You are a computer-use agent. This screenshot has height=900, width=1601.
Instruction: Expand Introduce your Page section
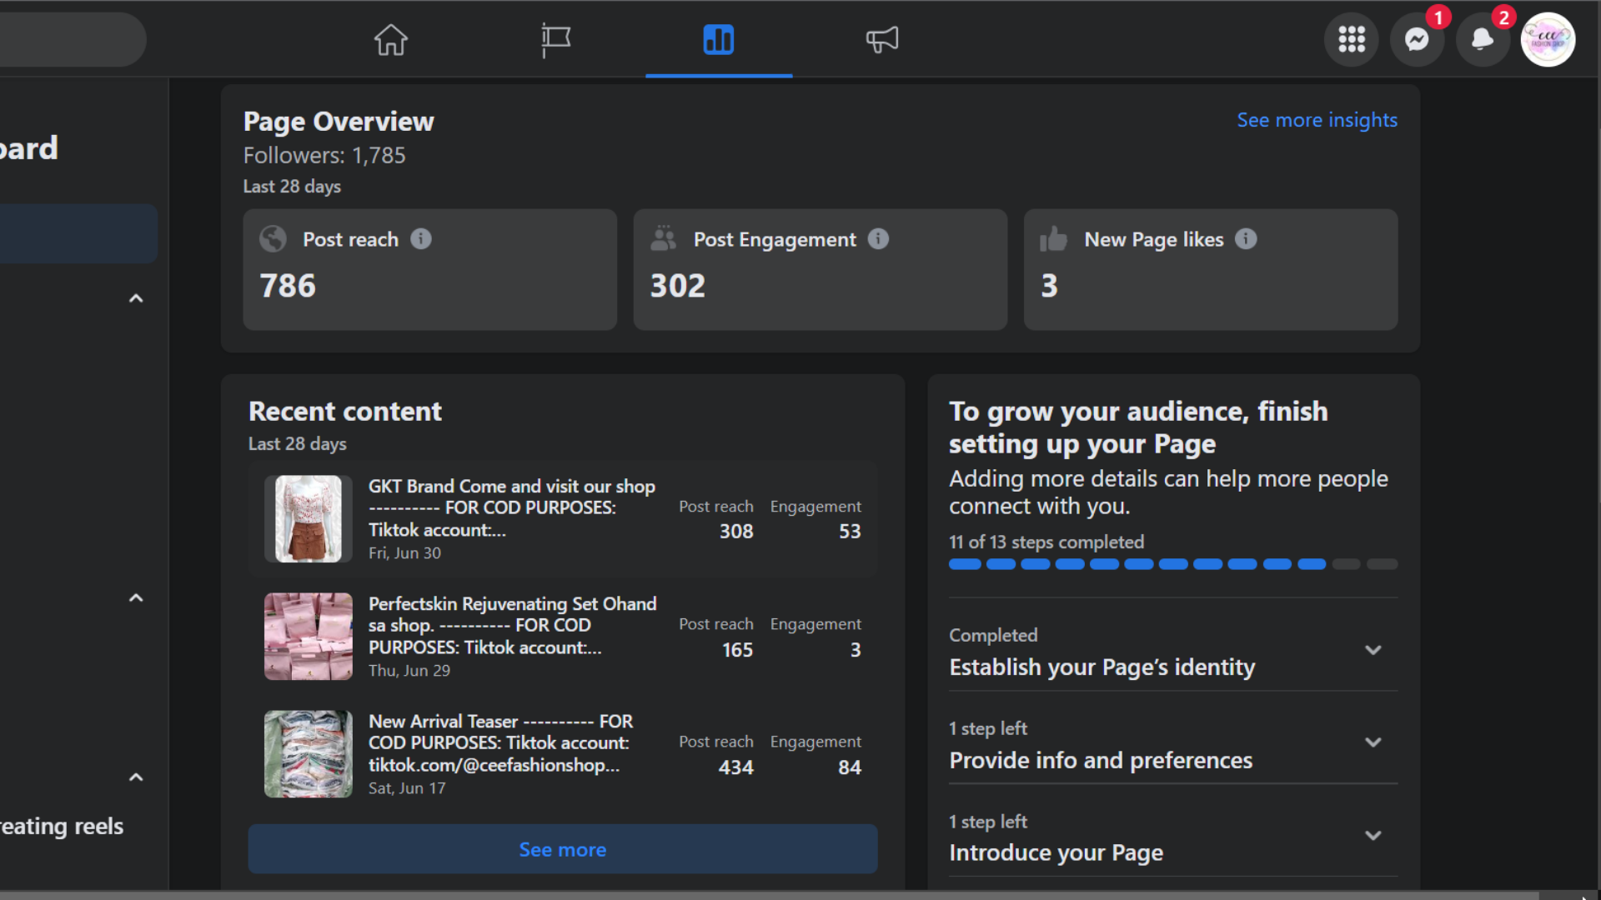[1373, 836]
